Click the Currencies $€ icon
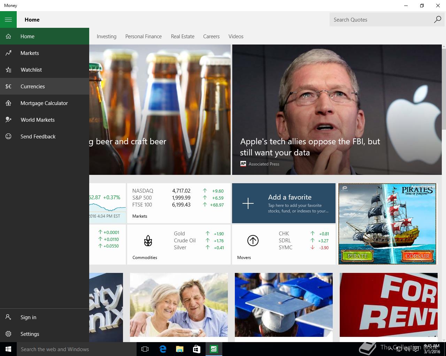This screenshot has height=356, width=446. pyautogui.click(x=8, y=86)
